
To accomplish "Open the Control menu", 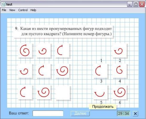I will (x=23, y=10).
